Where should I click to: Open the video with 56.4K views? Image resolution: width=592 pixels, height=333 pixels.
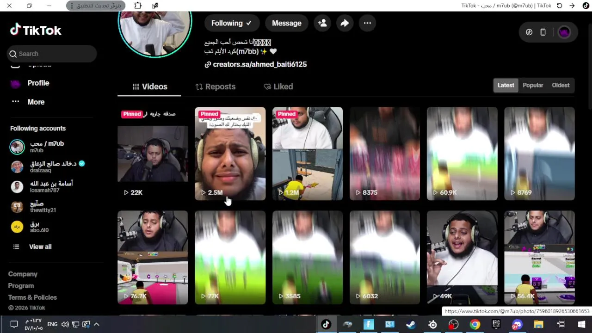tap(539, 257)
